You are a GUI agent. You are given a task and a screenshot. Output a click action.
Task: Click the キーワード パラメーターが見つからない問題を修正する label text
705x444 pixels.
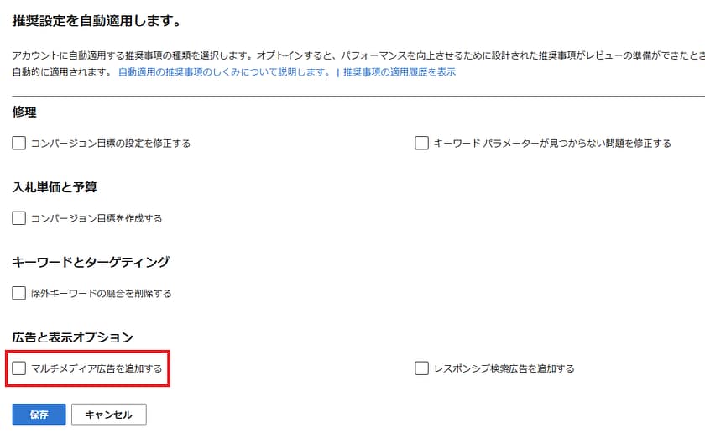coord(552,144)
